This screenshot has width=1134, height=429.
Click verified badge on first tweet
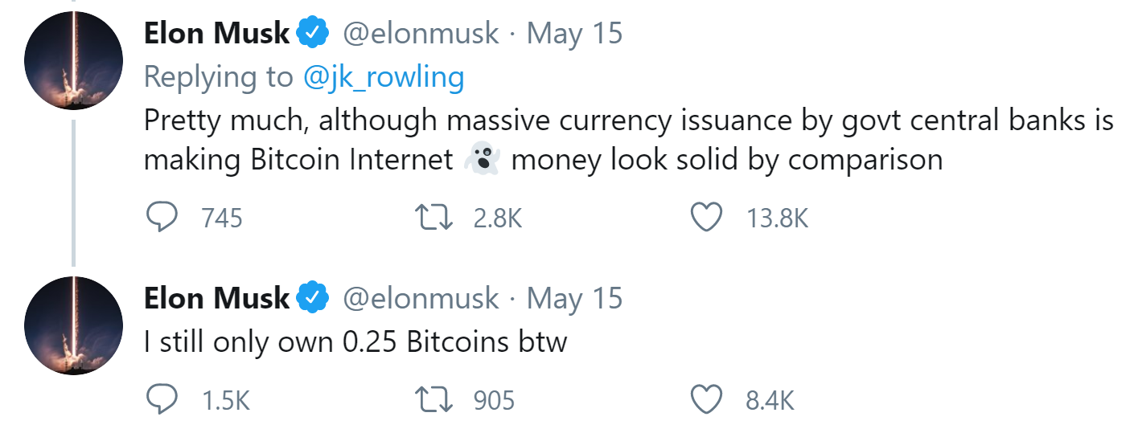pos(313,34)
